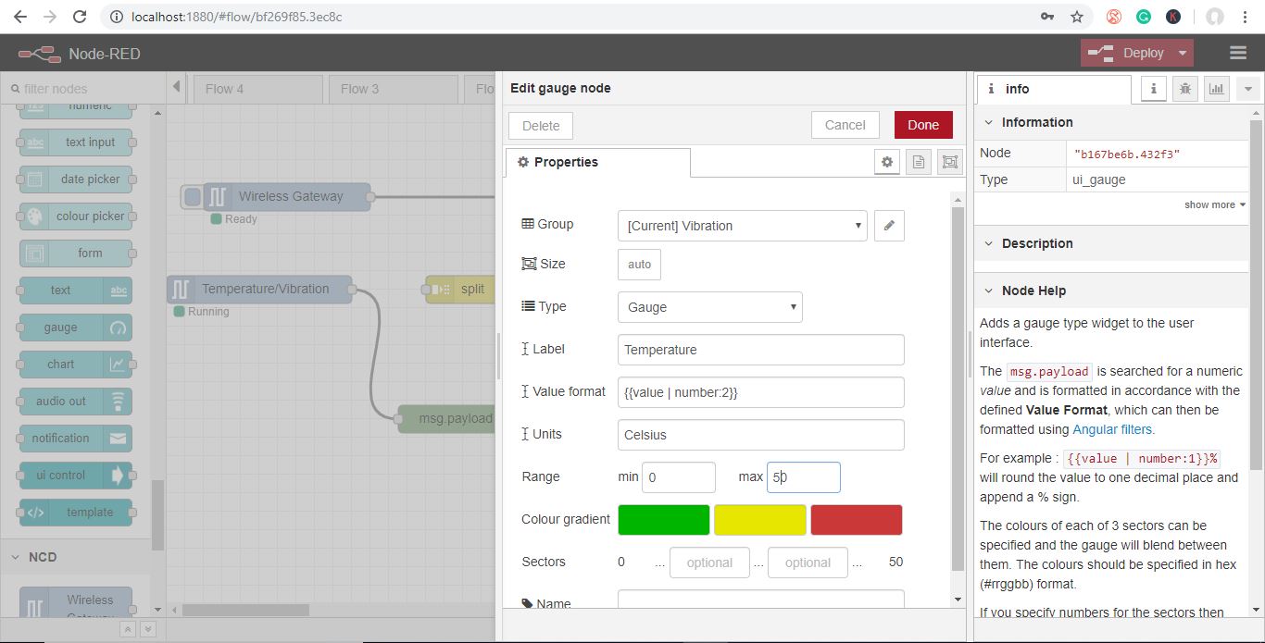Image resolution: width=1265 pixels, height=643 pixels.
Task: Click the filter nodes search field
Action: 83,89
